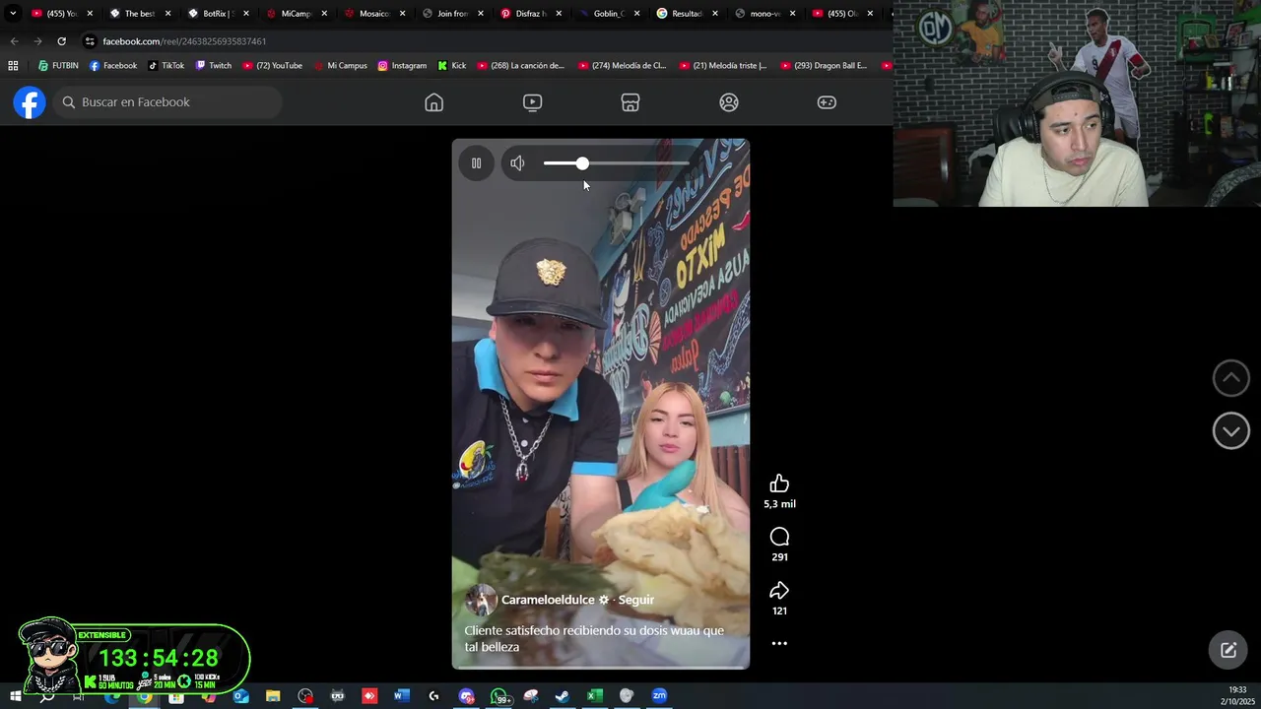Mute the reel with the speaker icon
The width and height of the screenshot is (1261, 709).
coord(517,163)
